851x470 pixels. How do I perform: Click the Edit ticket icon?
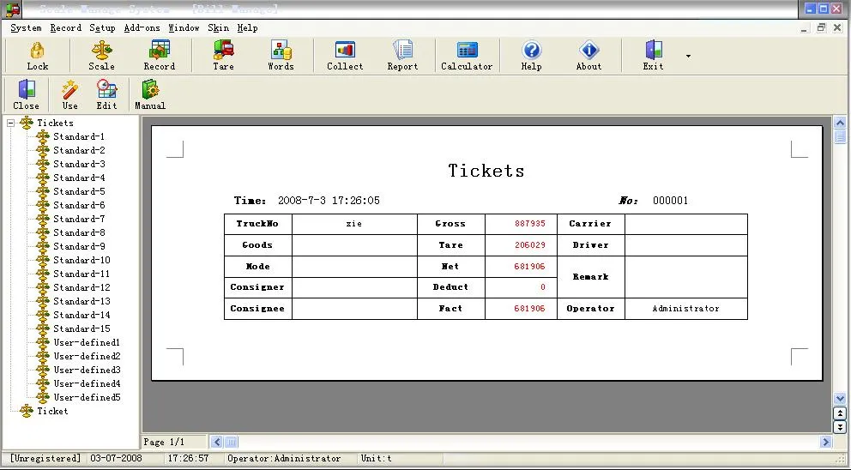pos(106,94)
